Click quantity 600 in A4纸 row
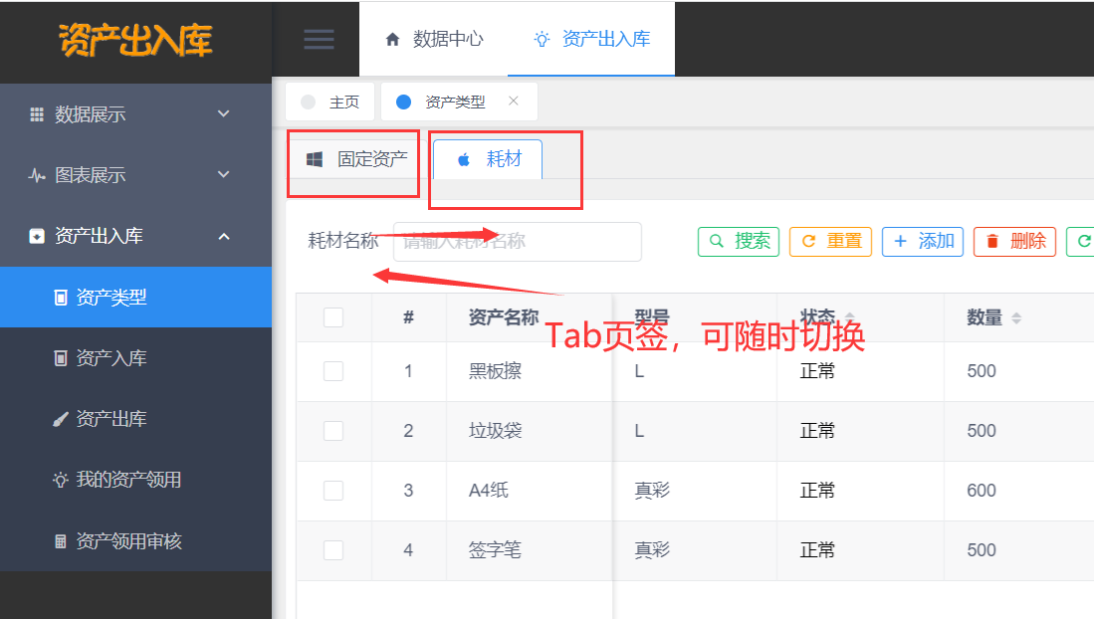 (x=981, y=491)
